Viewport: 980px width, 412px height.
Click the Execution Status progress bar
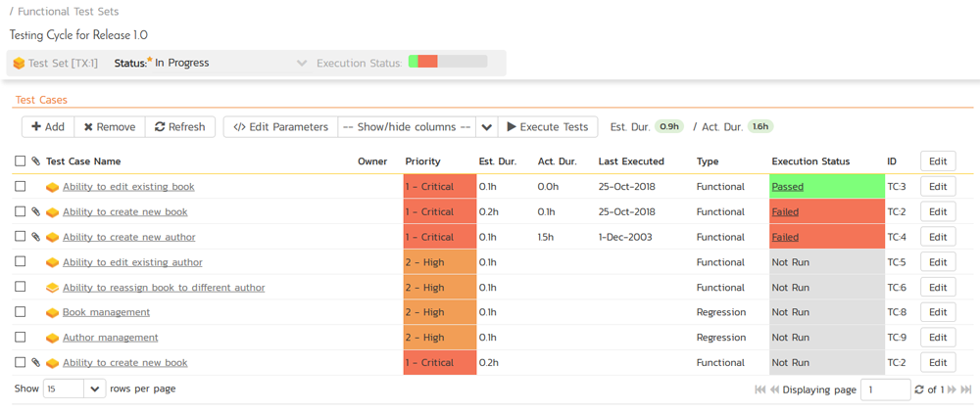[448, 63]
